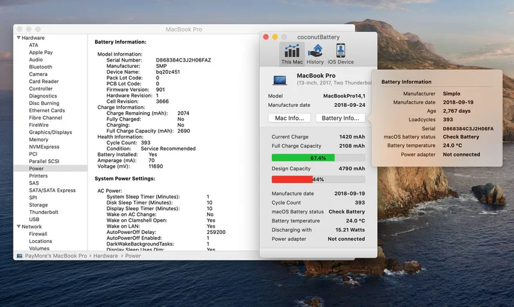This screenshot has height=307, width=514.
Task: Click Hardware in the bottom path bar
Action: pos(105,256)
